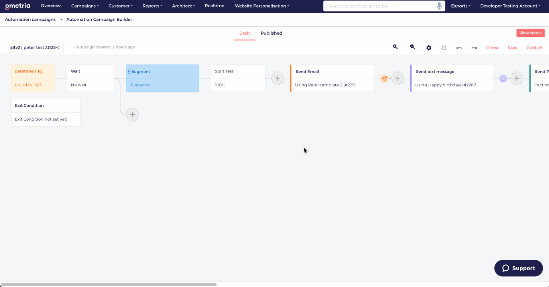Viewport: 549px width, 287px height.
Task: Save the campaign
Action: (512, 48)
